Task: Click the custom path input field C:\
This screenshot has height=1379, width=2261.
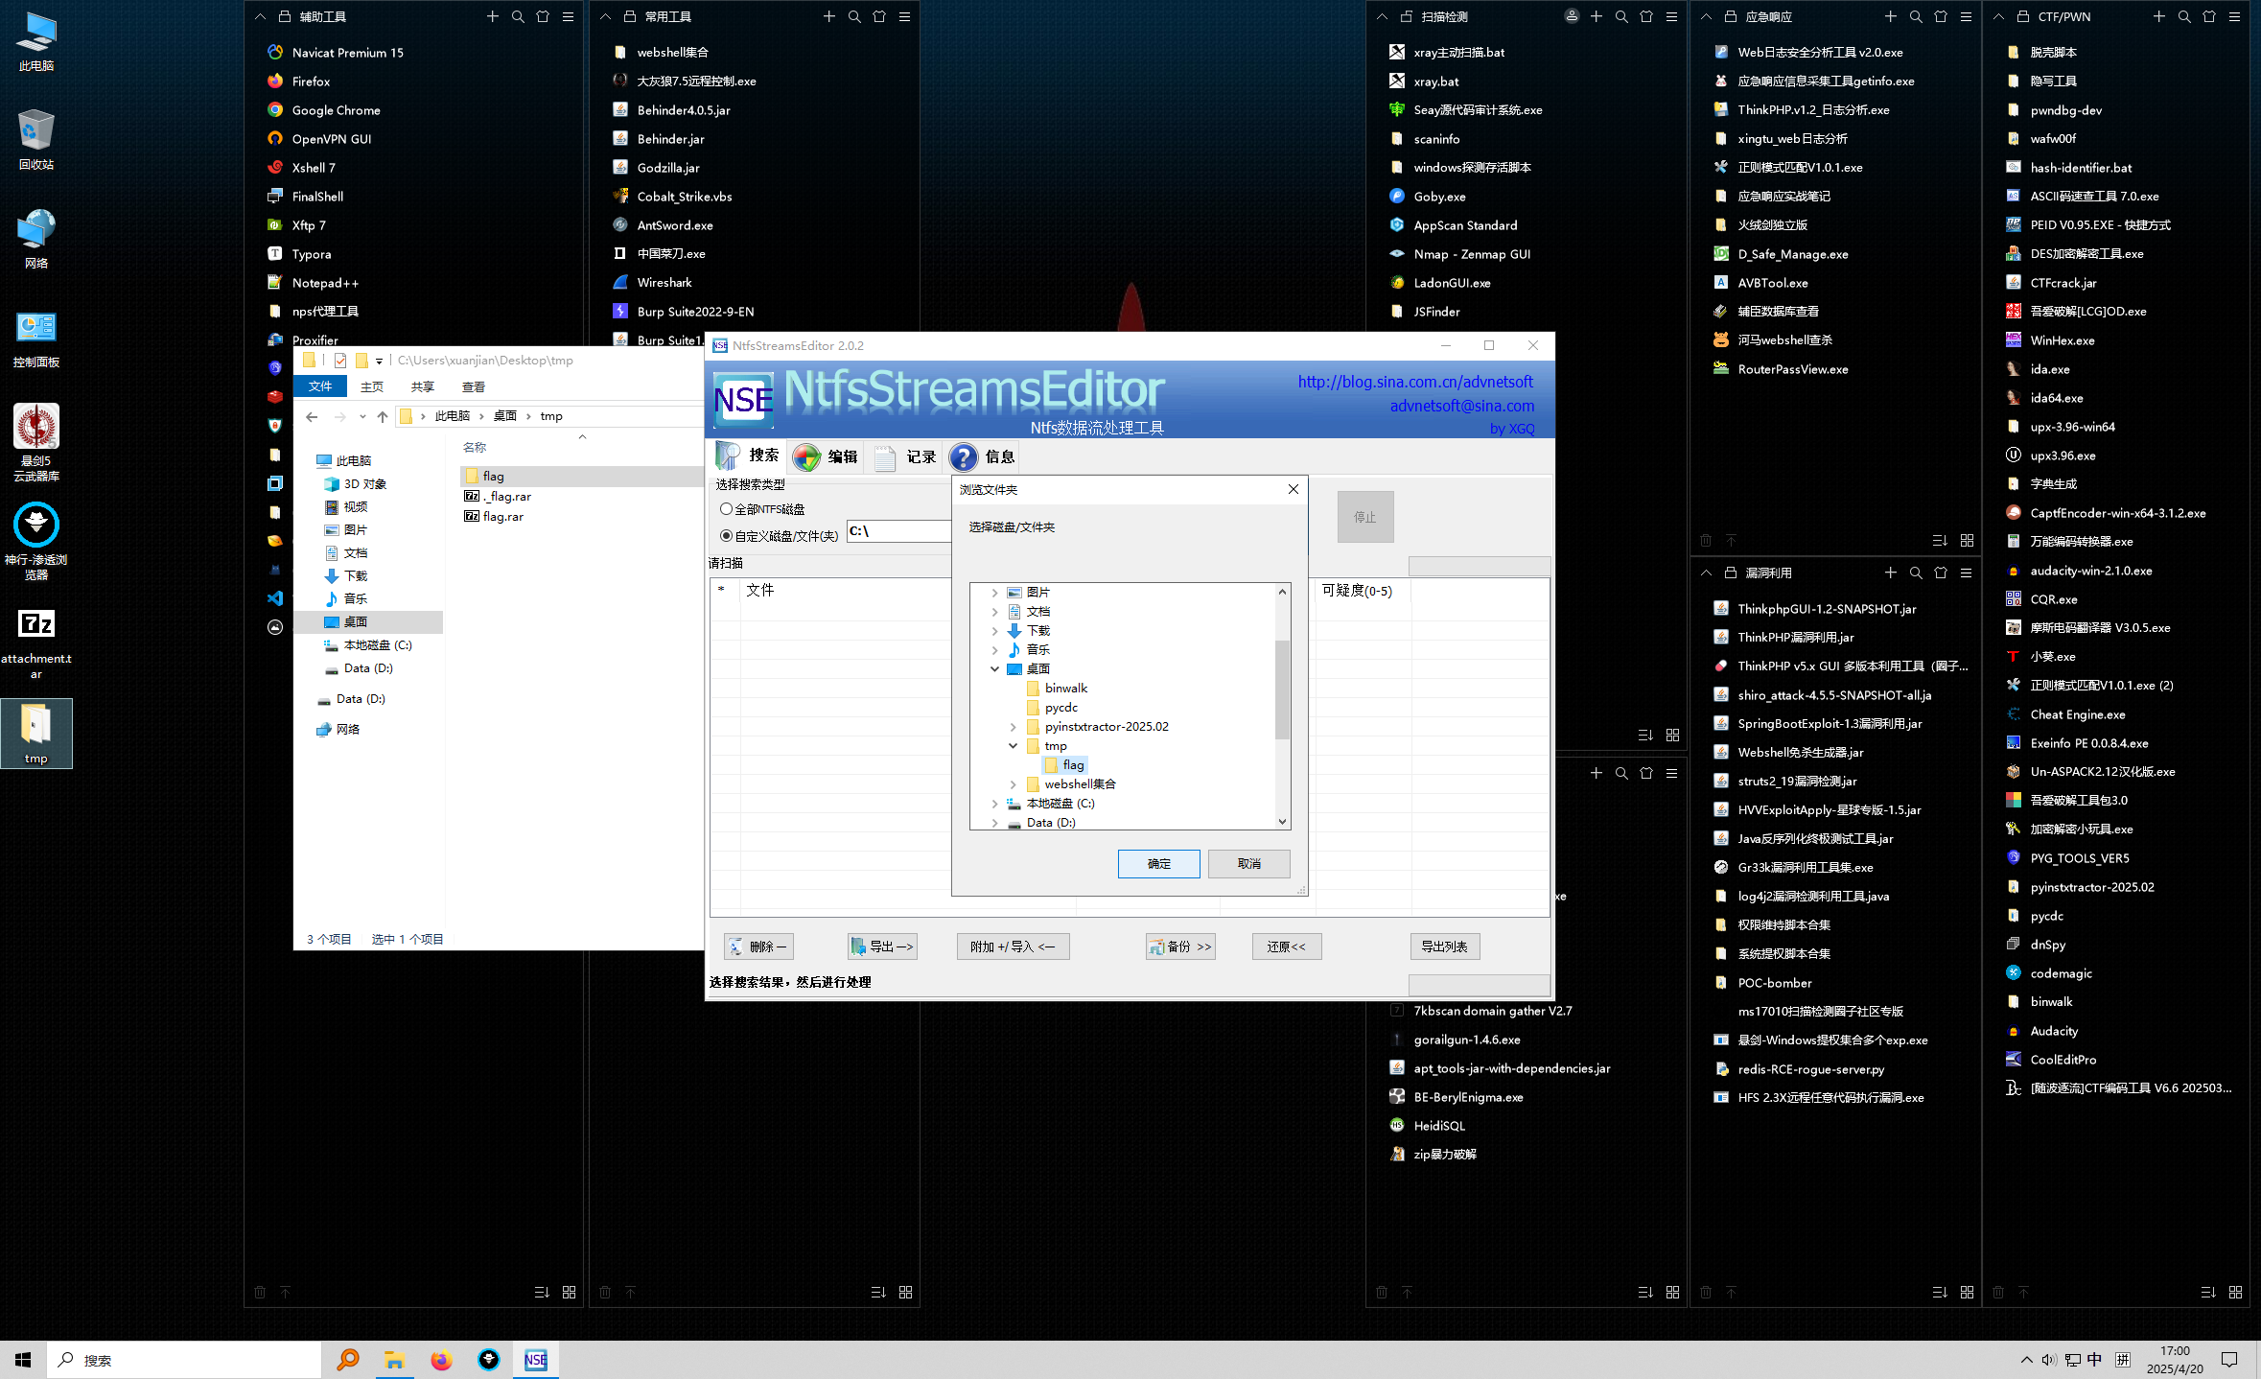Action: pos(897,531)
